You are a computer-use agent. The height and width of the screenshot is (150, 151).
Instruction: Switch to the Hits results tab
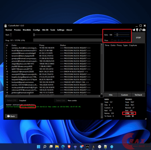pyautogui.click(x=111, y=95)
